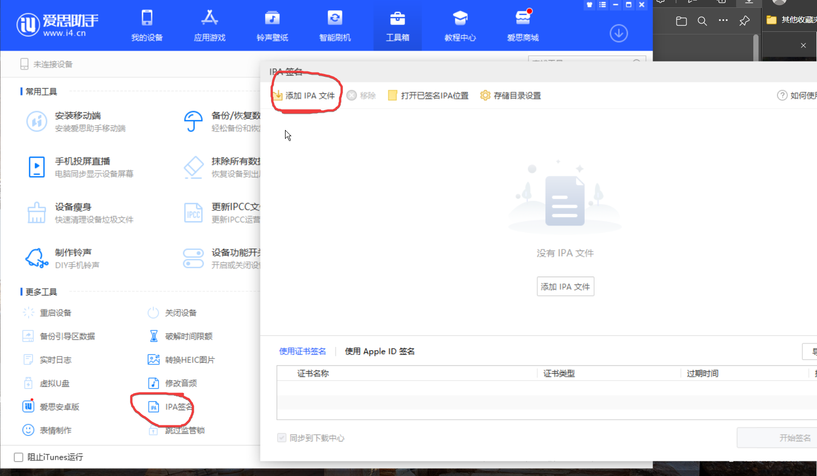This screenshot has width=817, height=476.
Task: Click the 未连接设备 phone icon
Action: 24,64
